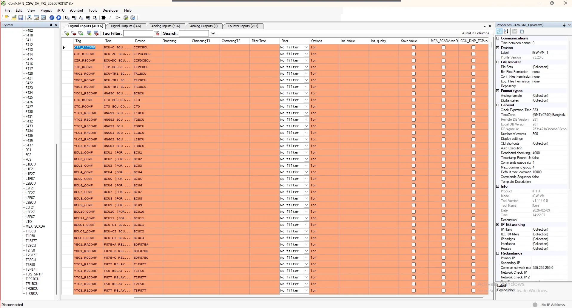
Task: Create a new project file
Action: [x=7, y=18]
